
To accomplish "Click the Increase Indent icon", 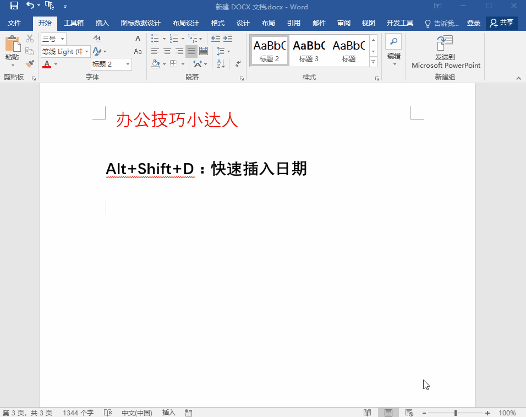I will click(228, 39).
